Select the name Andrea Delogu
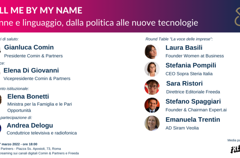 click(30, 125)
